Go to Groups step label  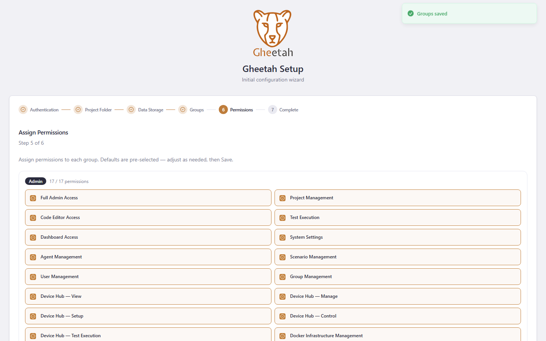coord(197,110)
